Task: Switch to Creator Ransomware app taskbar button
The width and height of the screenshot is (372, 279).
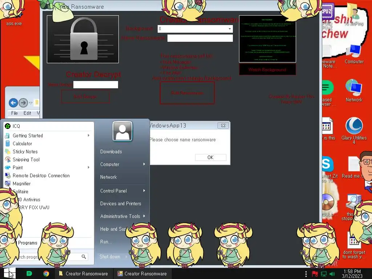Action: pyautogui.click(x=142, y=274)
